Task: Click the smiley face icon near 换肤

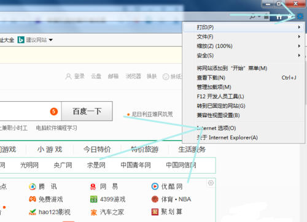Action: [166, 77]
